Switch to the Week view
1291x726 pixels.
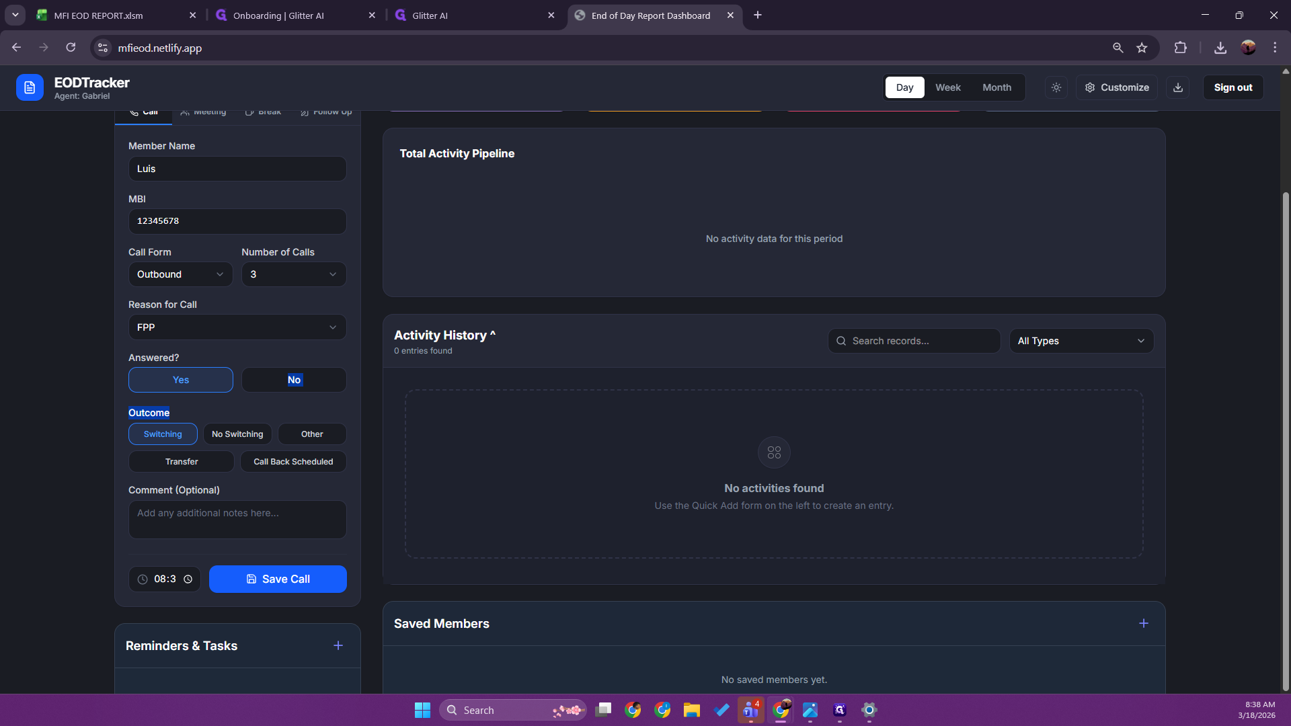click(947, 87)
